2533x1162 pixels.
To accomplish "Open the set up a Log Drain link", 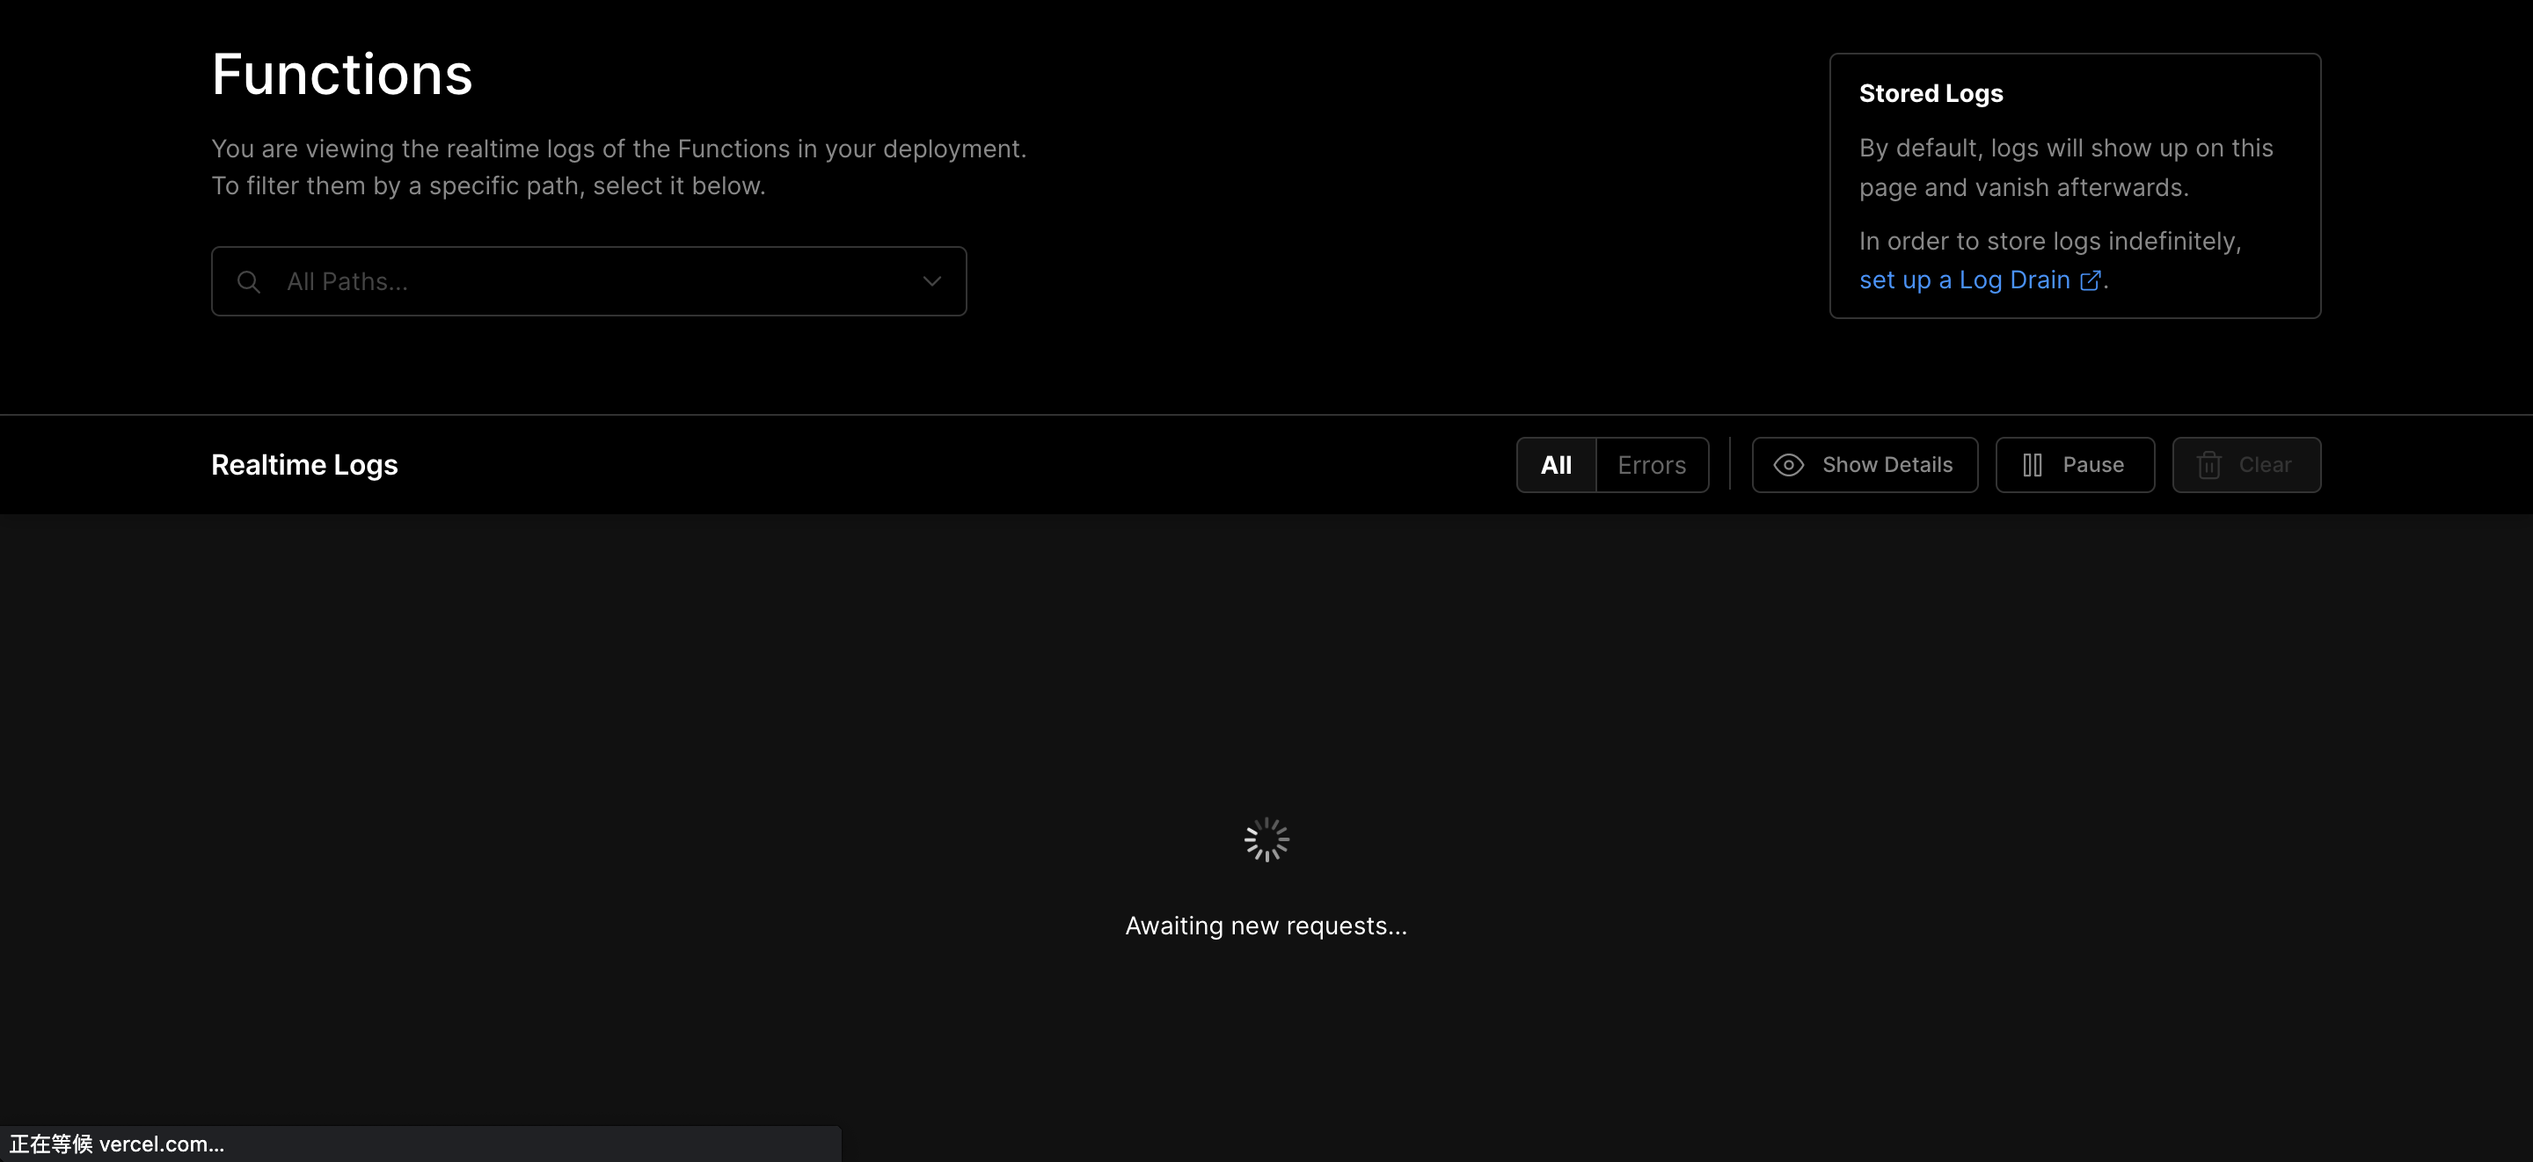I will (x=1965, y=280).
